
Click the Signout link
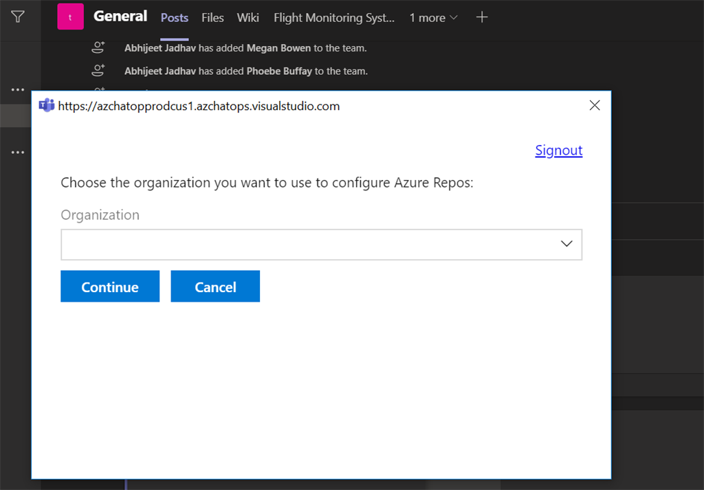(x=558, y=151)
